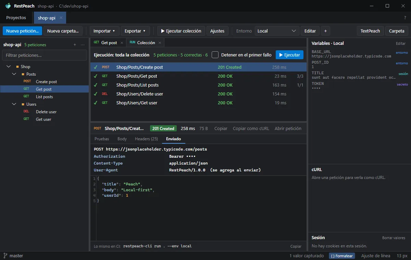Click the 1 valor capturado status text
The width and height of the screenshot is (411, 260).
(x=307, y=256)
